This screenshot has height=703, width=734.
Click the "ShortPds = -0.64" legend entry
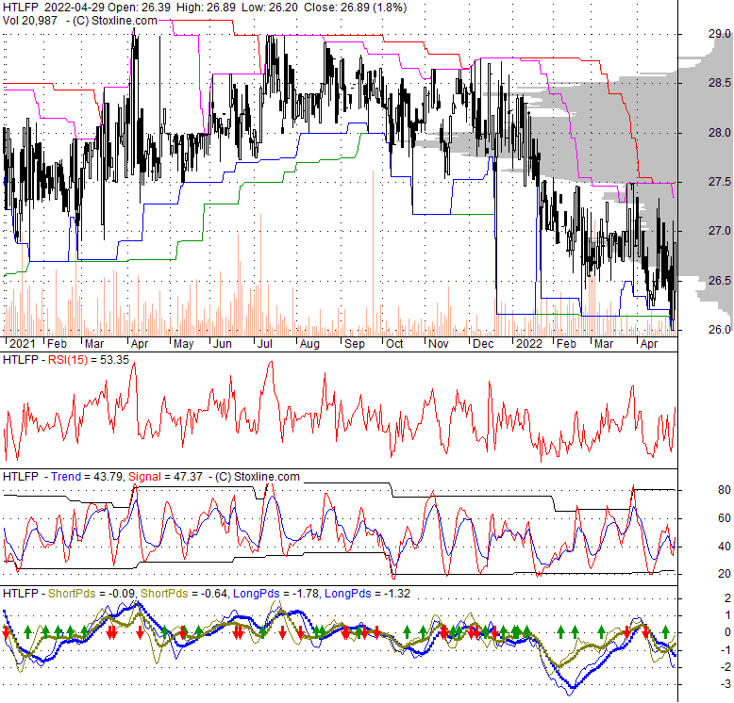pyautogui.click(x=184, y=594)
